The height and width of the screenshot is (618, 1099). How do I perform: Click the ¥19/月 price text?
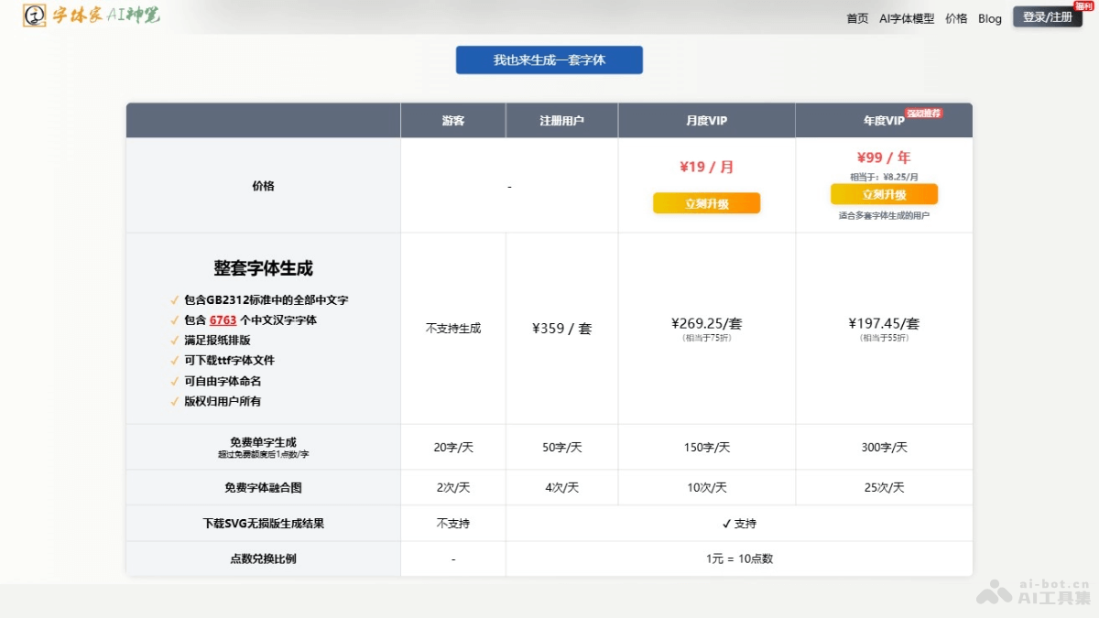pos(706,165)
